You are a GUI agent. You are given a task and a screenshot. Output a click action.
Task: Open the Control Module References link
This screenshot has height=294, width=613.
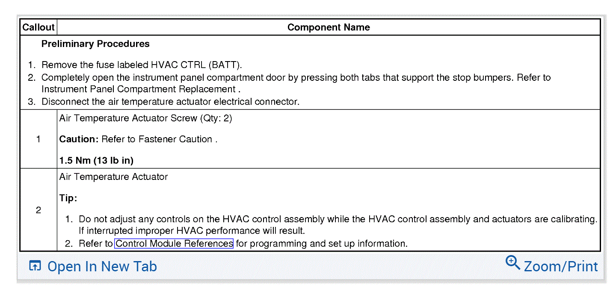tap(174, 244)
